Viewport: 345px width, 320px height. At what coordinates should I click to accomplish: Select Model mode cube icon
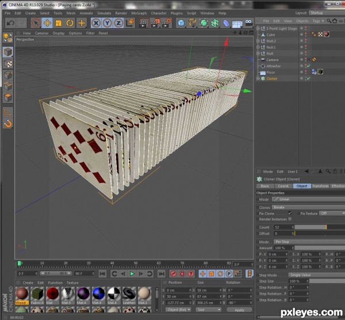[x=8, y=52]
